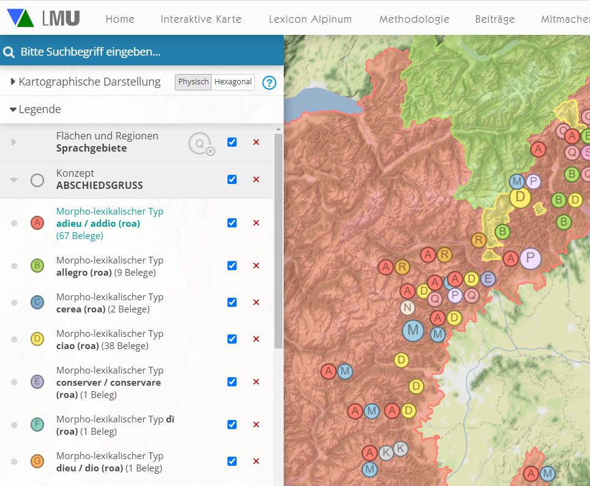This screenshot has width=590, height=486.
Task: Uncheck the adieu / addio checkbox
Action: 232,223
